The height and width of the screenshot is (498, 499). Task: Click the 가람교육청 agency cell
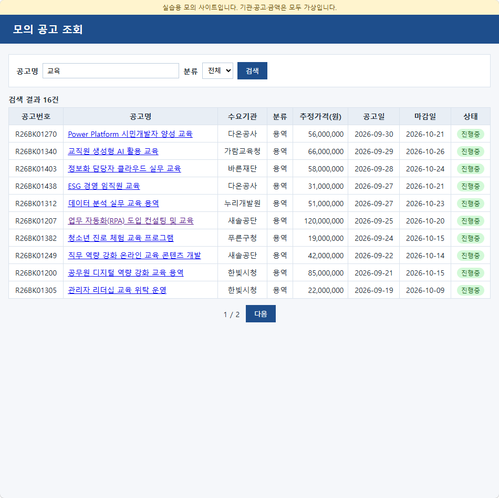pos(242,151)
